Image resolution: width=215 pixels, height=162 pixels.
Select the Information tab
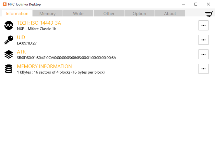17,13
